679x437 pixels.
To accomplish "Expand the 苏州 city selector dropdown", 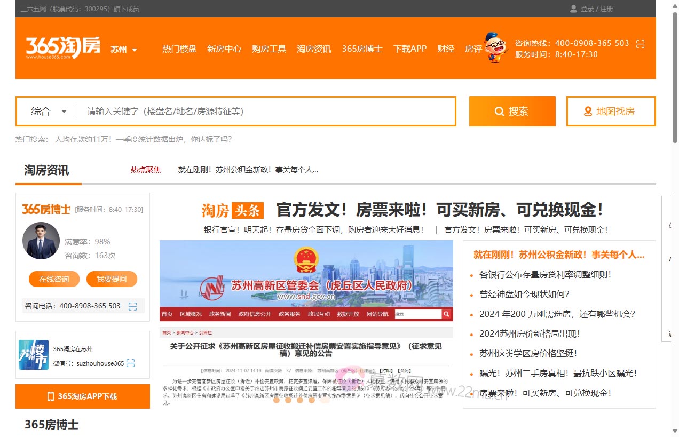I will coord(124,50).
